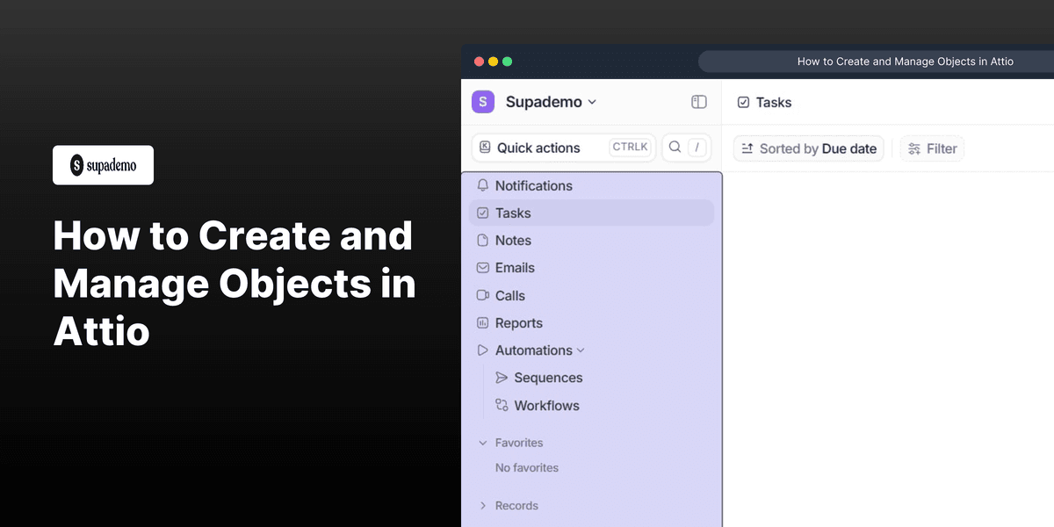Click the search magnifier icon

pyautogui.click(x=675, y=147)
